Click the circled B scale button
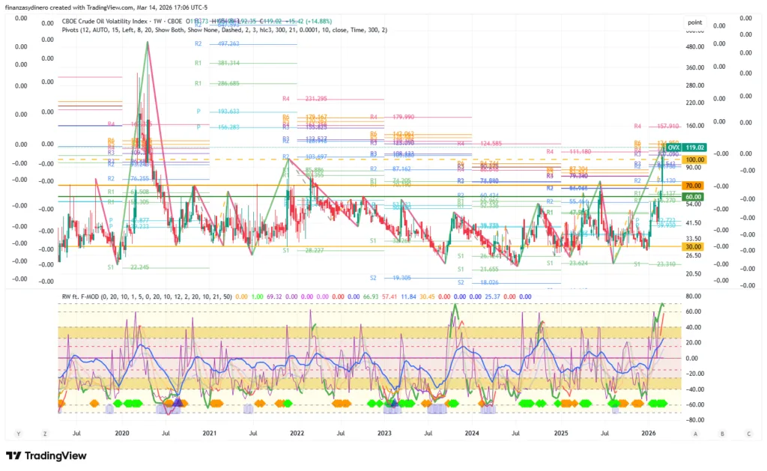767x471 pixels. pyautogui.click(x=722, y=434)
